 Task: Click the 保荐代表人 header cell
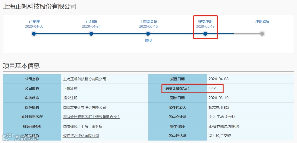point(177,107)
